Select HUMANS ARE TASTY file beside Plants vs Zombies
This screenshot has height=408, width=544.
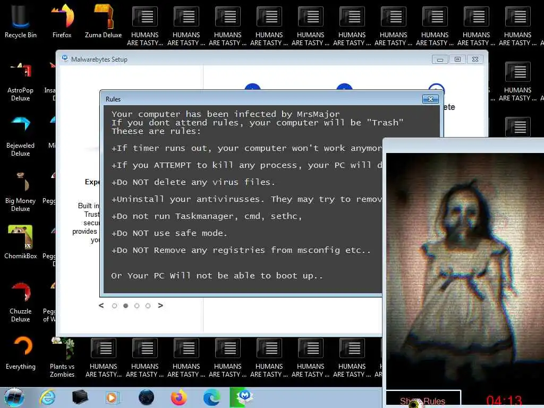[x=104, y=358]
